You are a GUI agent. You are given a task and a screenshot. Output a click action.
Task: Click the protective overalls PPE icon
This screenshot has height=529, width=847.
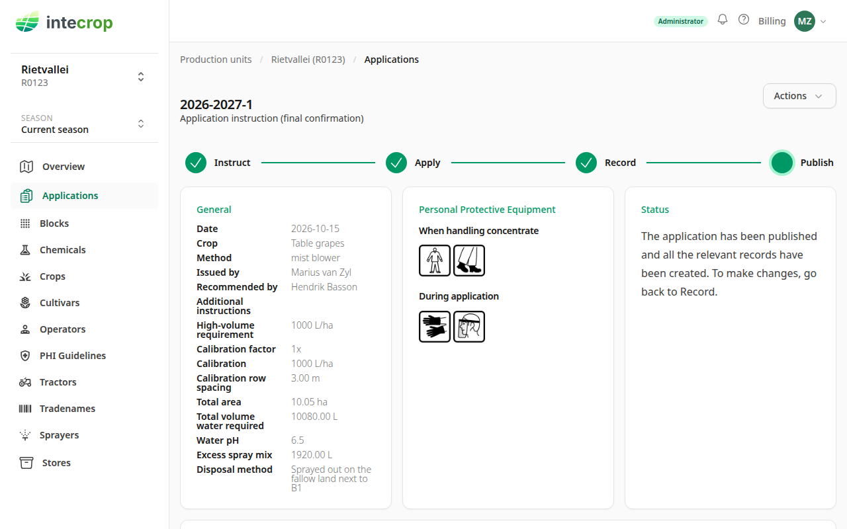click(435, 261)
